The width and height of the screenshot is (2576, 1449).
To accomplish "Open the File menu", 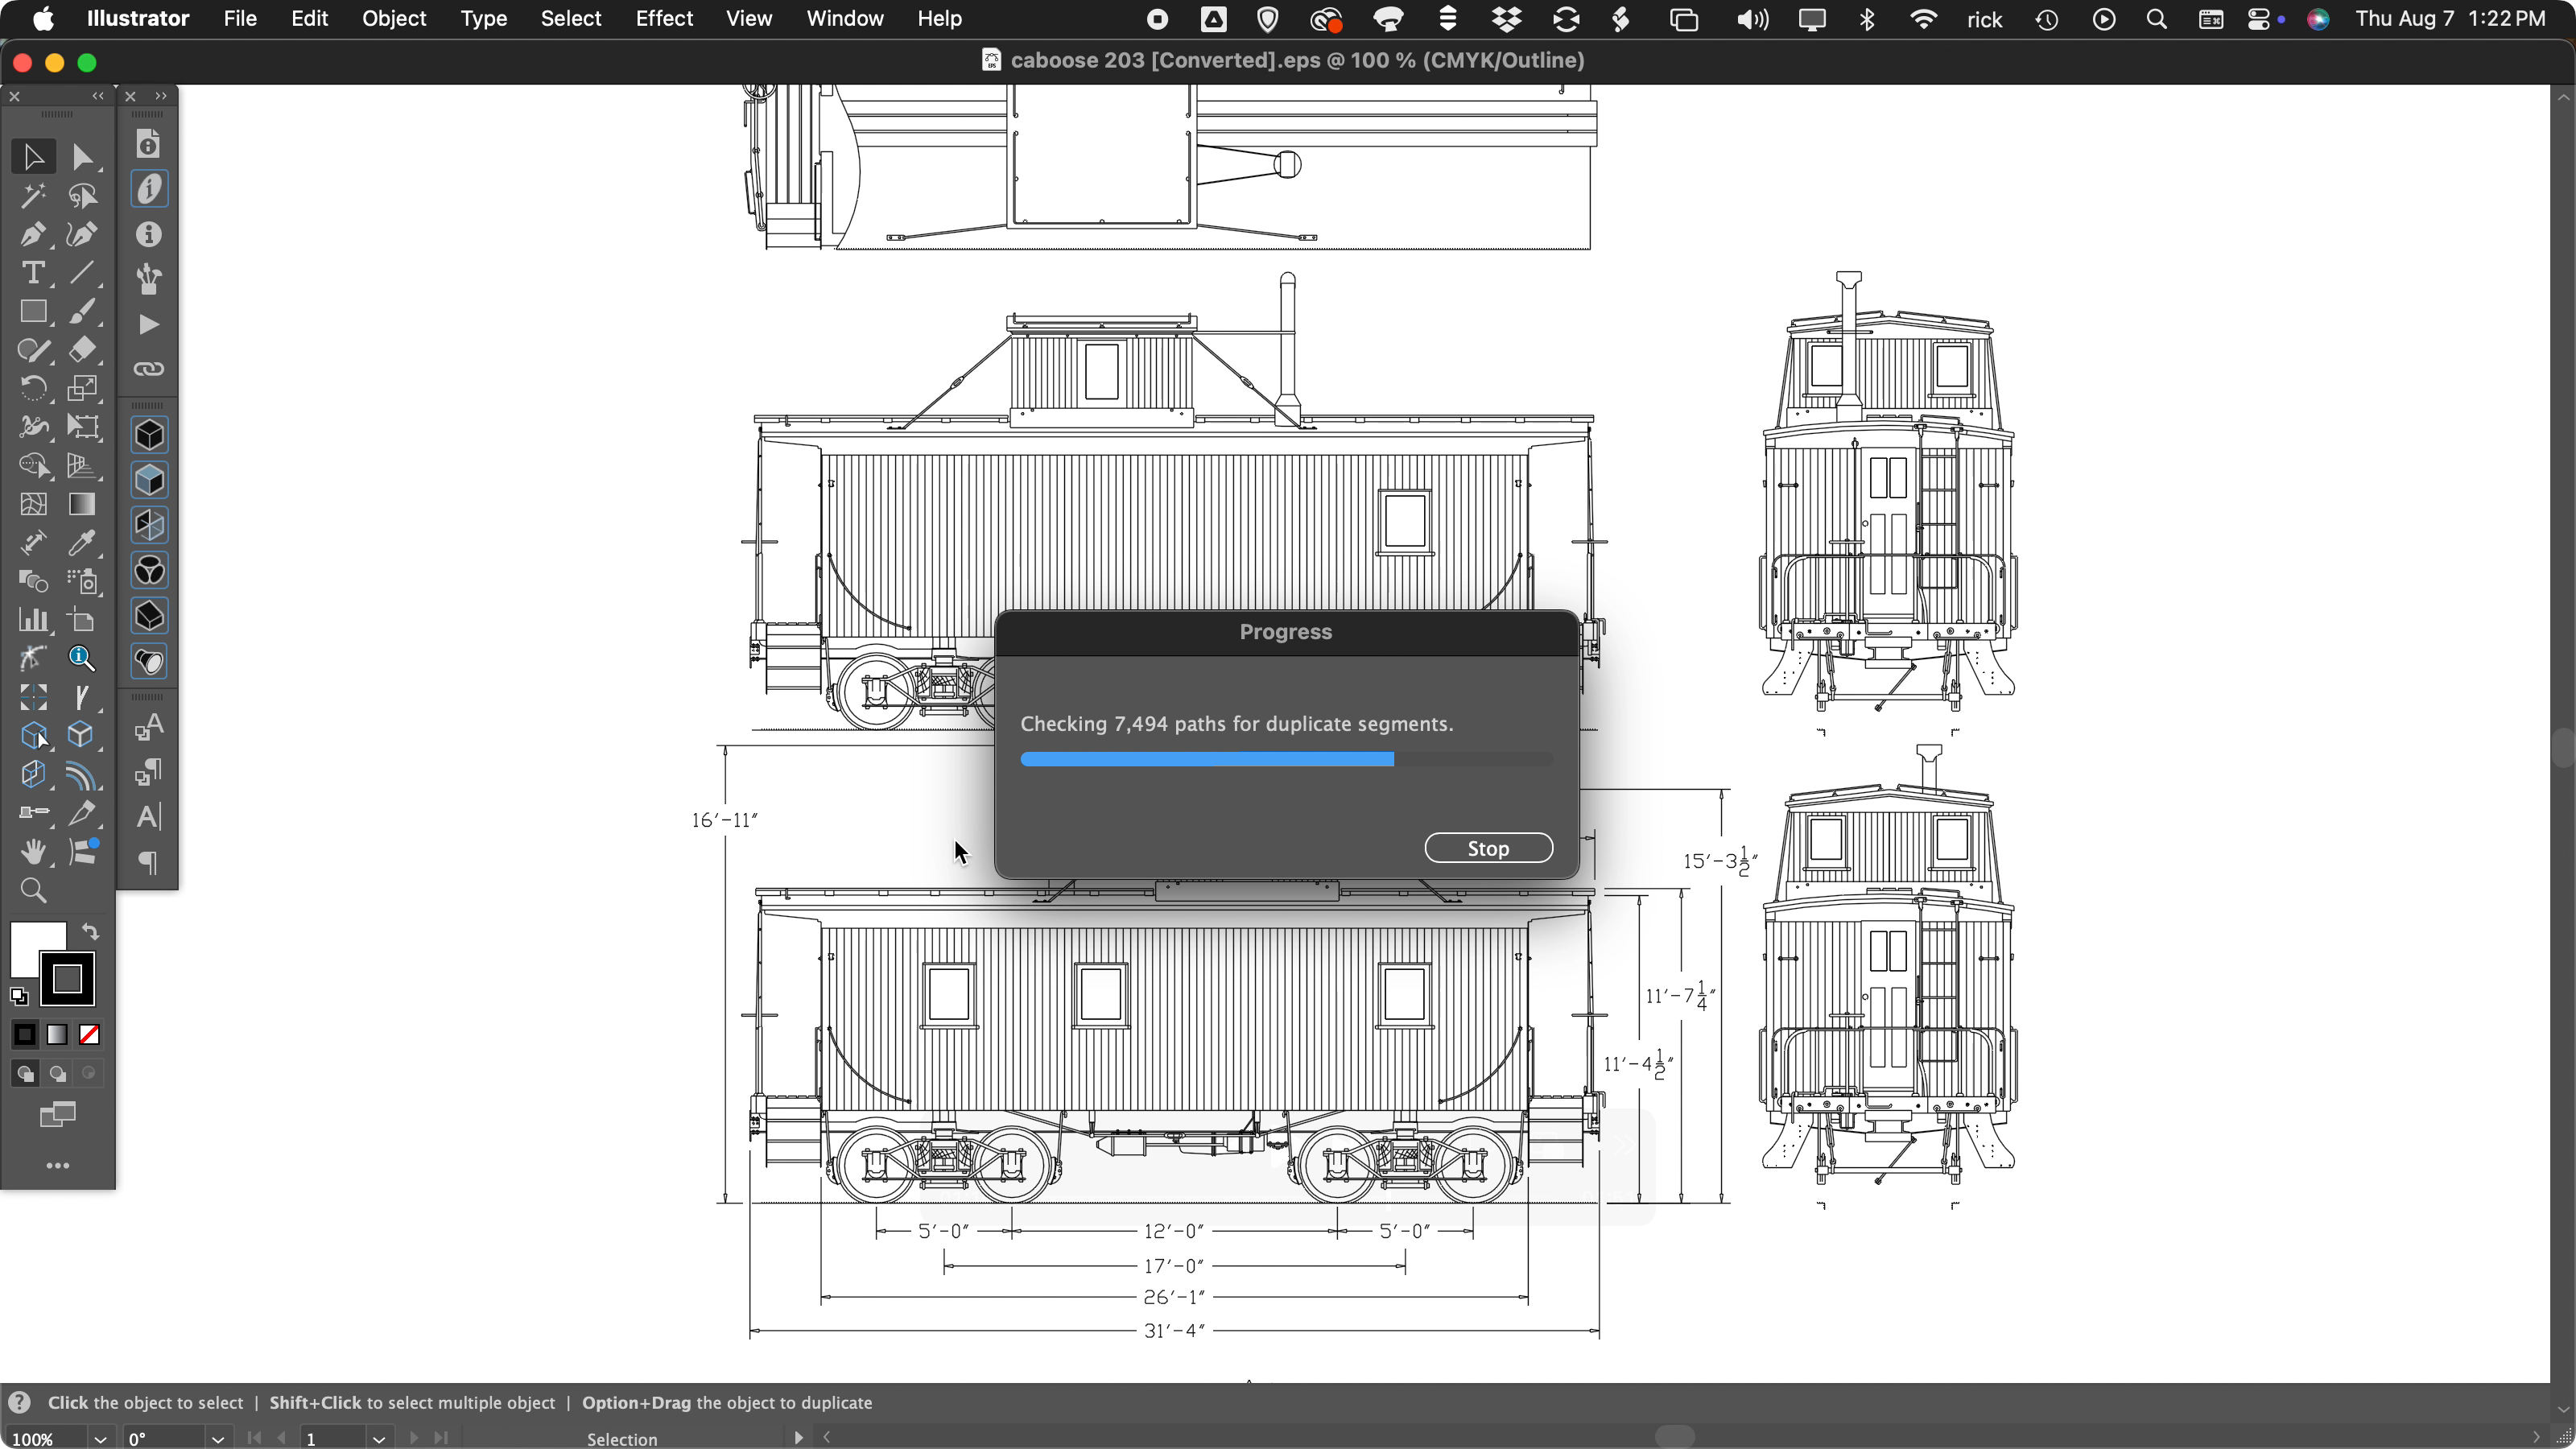I will point(240,19).
